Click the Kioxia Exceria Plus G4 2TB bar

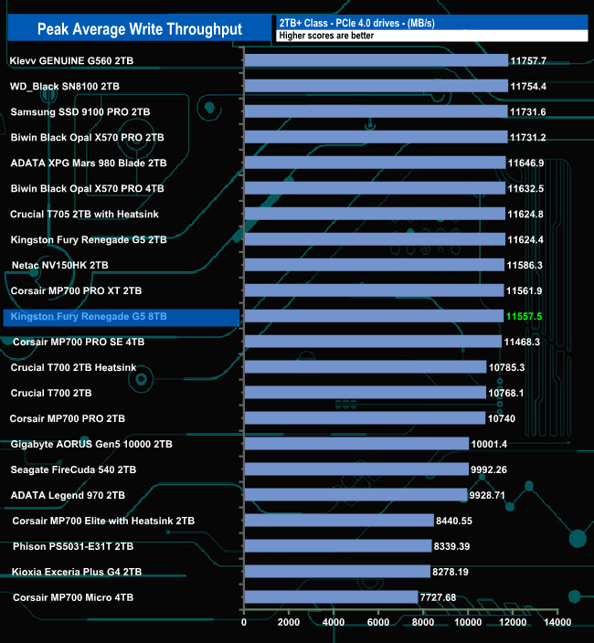(x=336, y=572)
